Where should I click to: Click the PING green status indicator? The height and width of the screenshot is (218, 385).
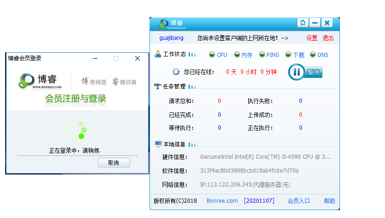tap(262, 55)
